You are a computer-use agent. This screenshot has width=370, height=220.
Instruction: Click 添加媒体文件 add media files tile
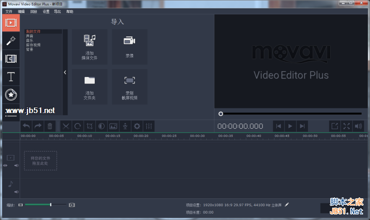(89, 47)
